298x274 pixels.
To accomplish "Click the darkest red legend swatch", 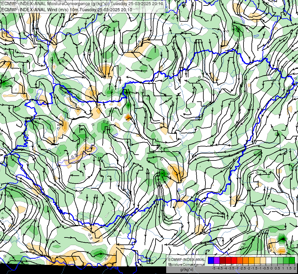I will pos(223,260).
